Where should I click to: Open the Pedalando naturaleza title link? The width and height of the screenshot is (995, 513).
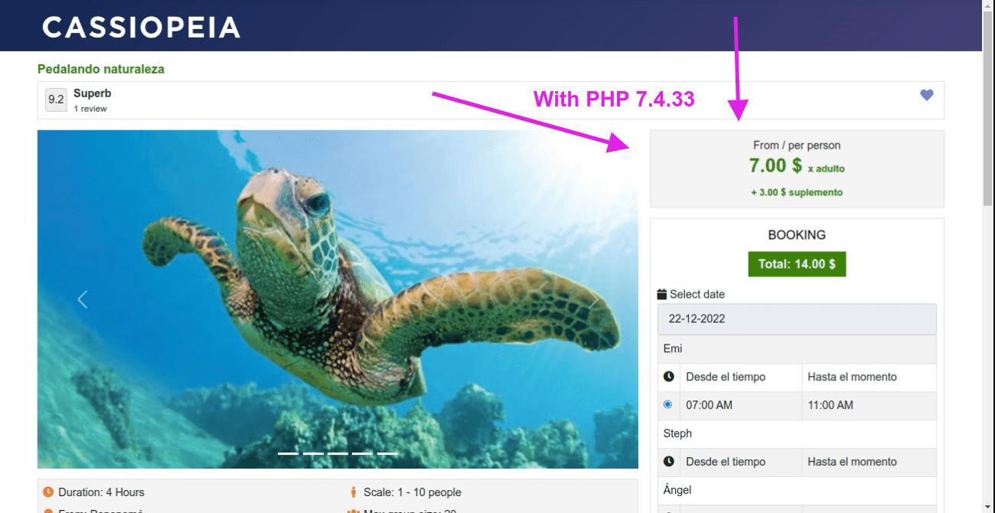click(101, 69)
